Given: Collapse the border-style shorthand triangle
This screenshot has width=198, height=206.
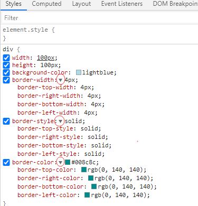Looking at the screenshot, I should 61,121.
